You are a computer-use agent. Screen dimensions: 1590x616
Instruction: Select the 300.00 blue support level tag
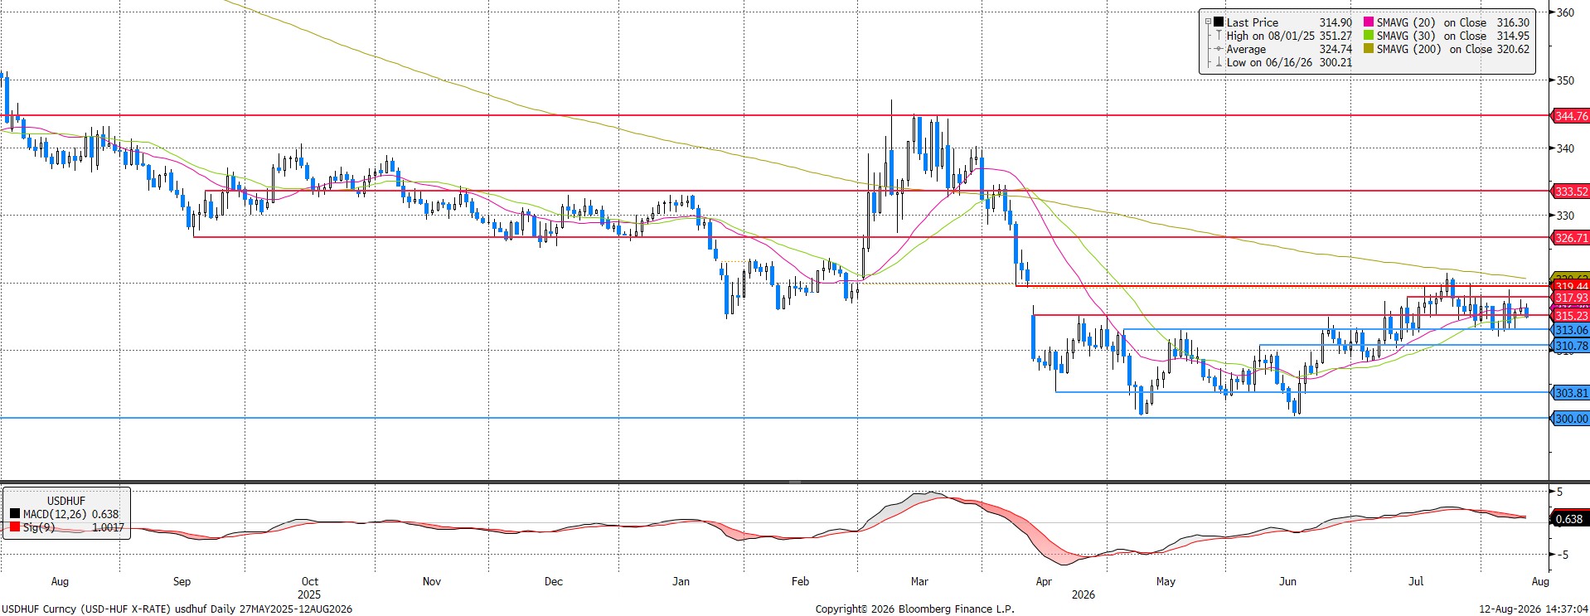pyautogui.click(x=1570, y=419)
